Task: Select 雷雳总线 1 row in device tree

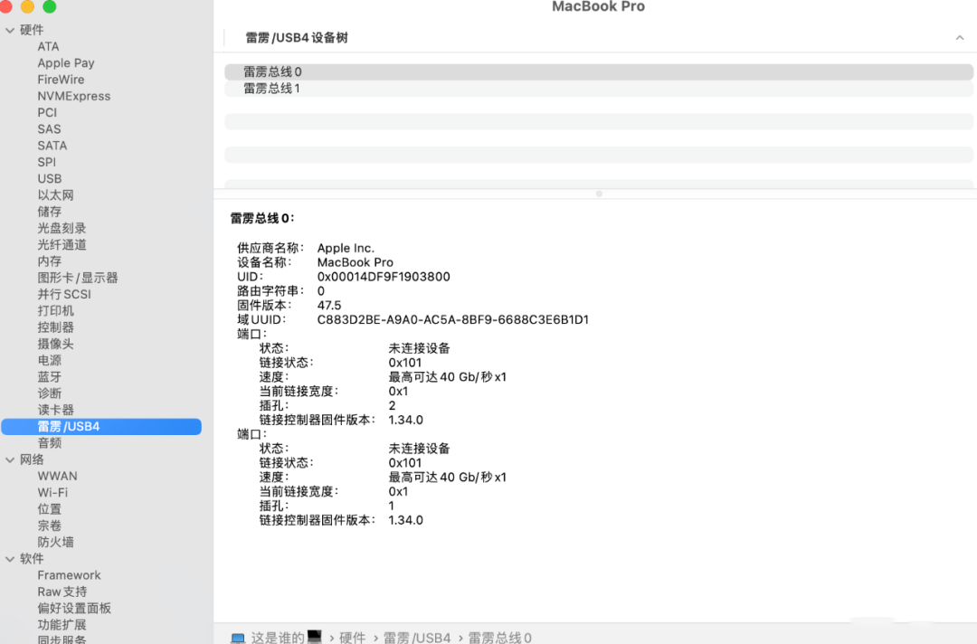Action: tap(599, 89)
